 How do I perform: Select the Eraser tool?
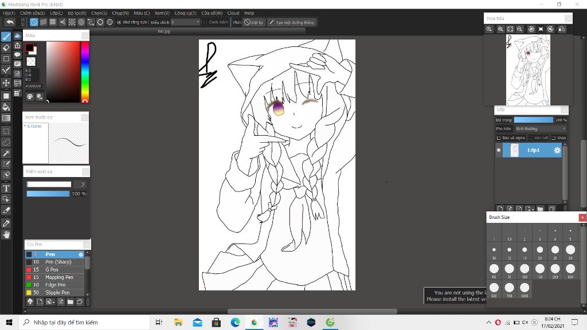[x=6, y=48]
